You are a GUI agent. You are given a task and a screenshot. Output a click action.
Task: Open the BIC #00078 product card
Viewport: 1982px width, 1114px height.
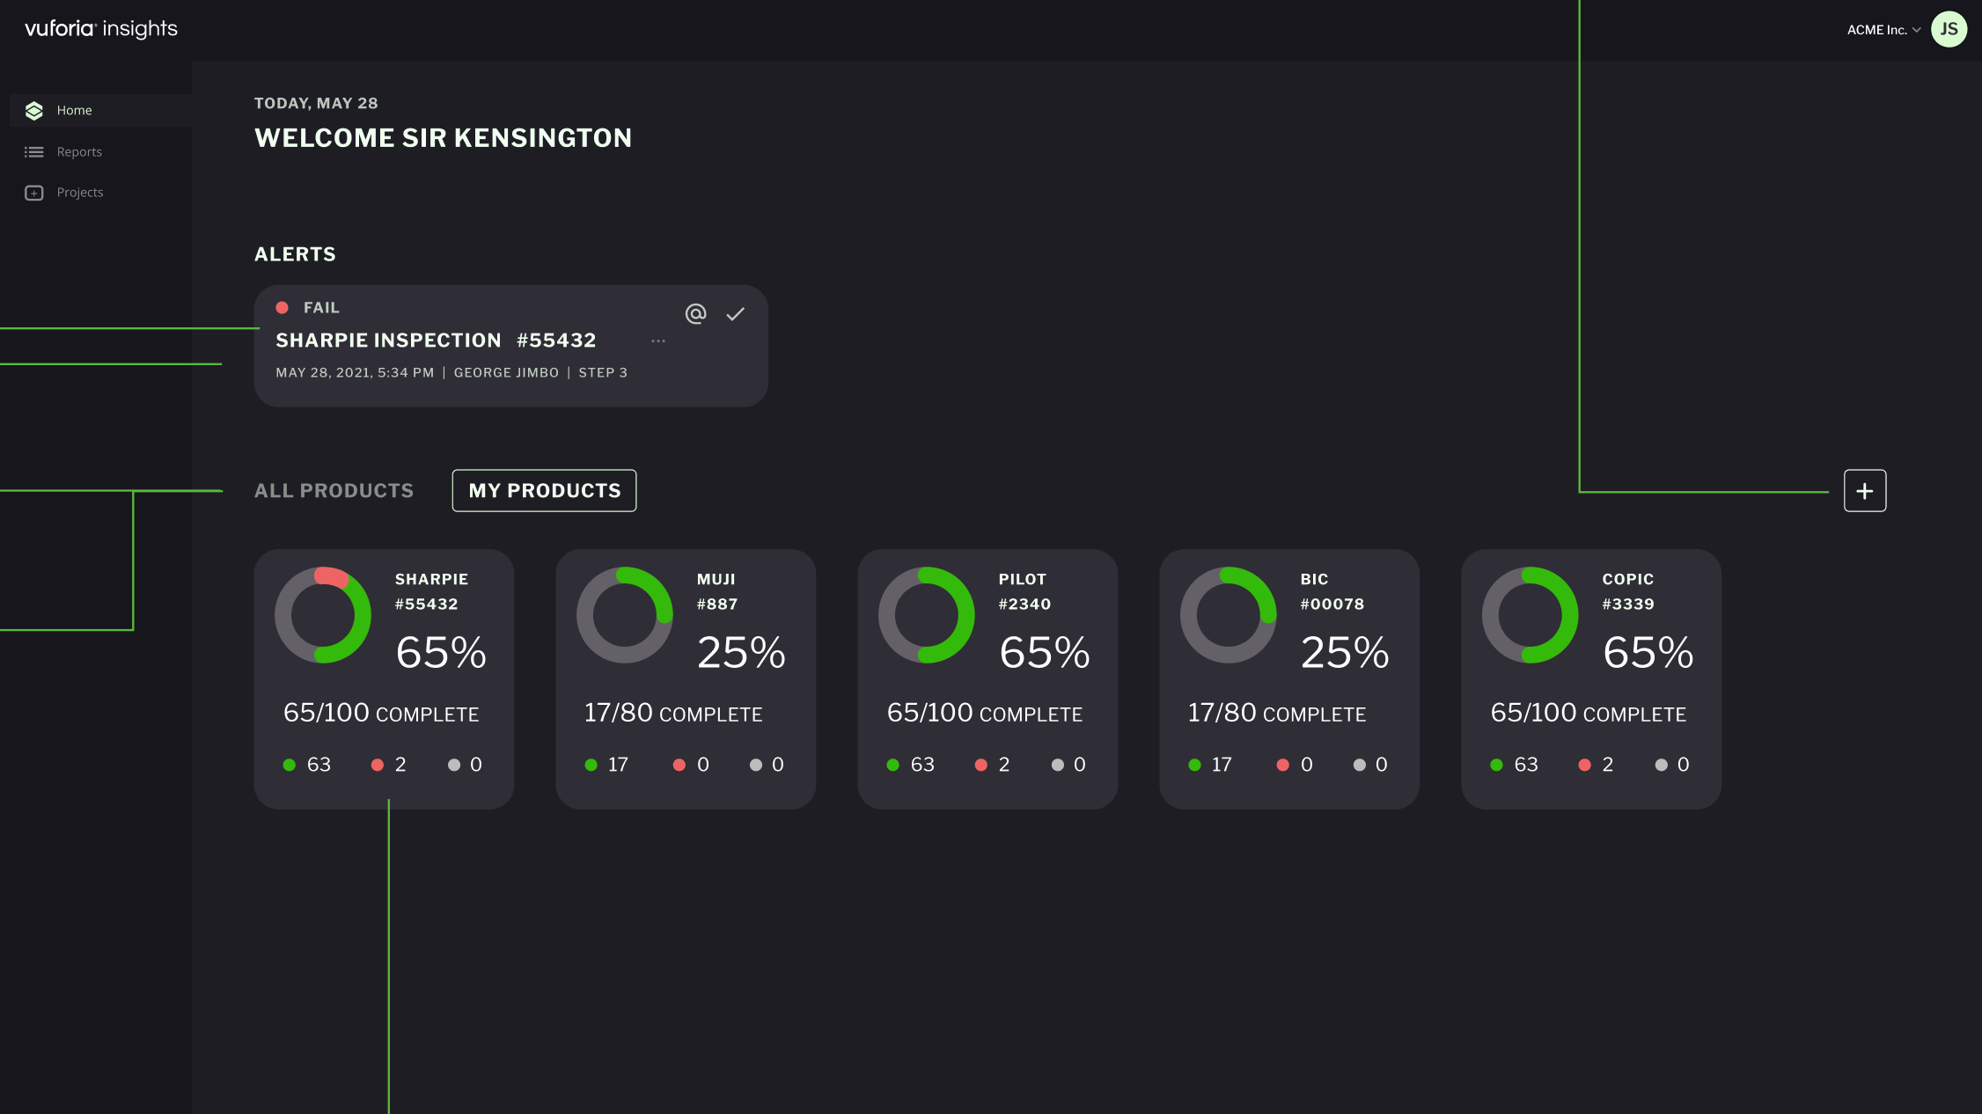coord(1289,678)
